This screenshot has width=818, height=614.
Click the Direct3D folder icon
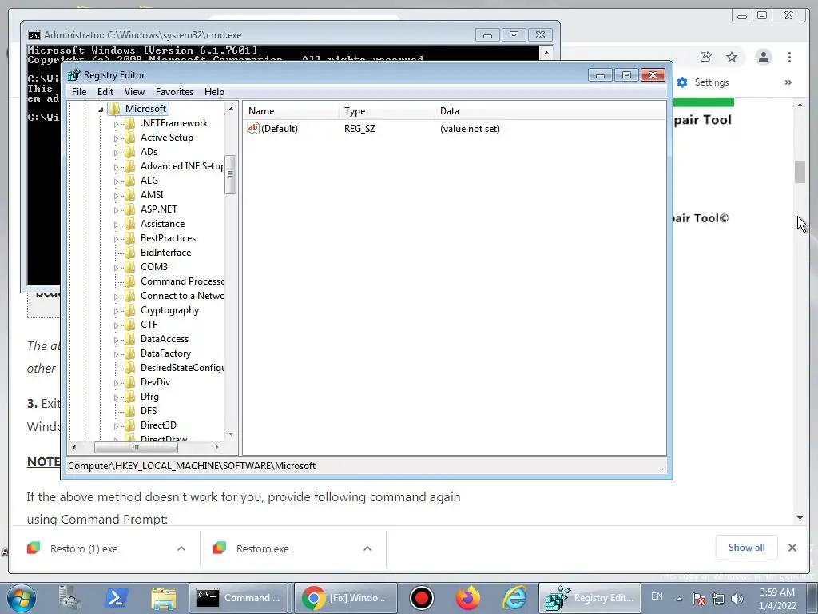[x=129, y=425]
